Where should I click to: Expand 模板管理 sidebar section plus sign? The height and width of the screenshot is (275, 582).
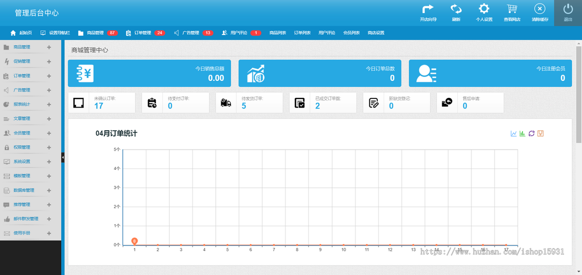(x=49, y=176)
